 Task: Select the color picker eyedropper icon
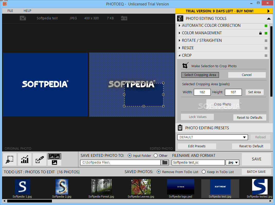(40, 159)
